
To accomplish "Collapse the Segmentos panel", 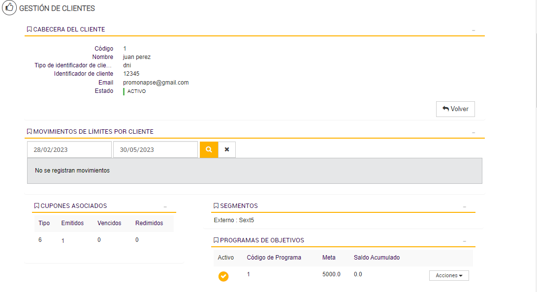I will (x=464, y=207).
